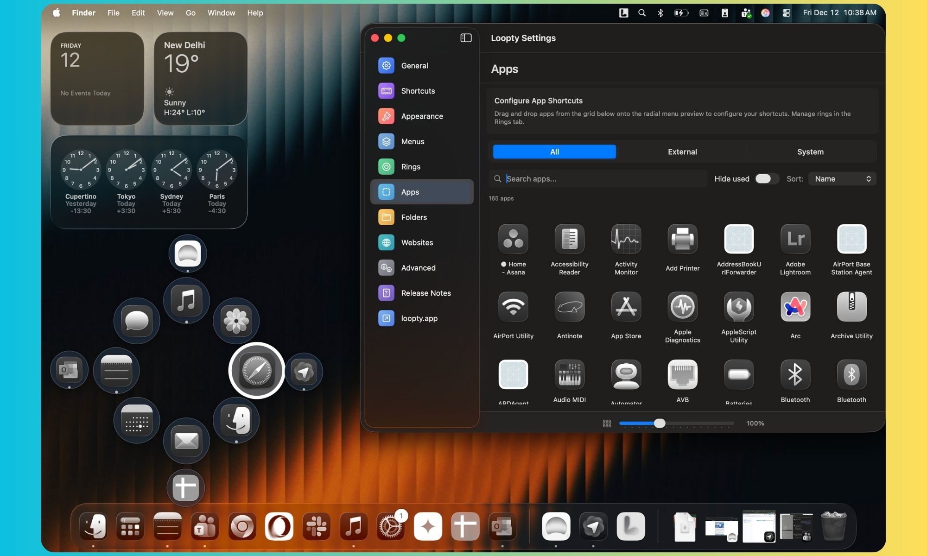Switch to the External tab
This screenshot has height=556, width=927.
coord(682,152)
